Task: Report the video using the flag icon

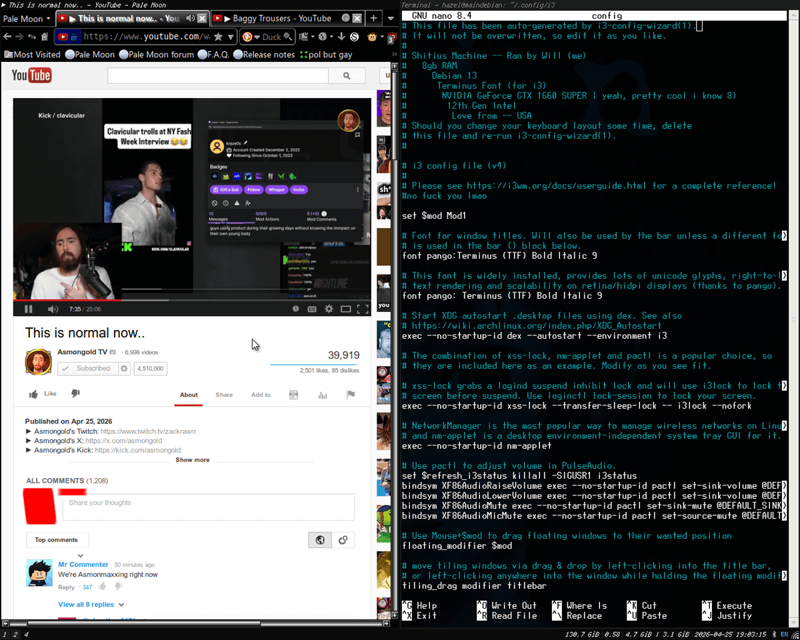Action: pyautogui.click(x=351, y=395)
